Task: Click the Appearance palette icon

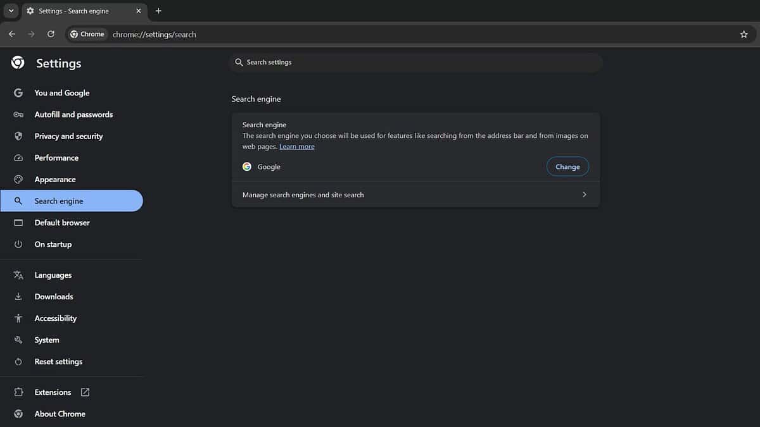Action: (x=18, y=180)
